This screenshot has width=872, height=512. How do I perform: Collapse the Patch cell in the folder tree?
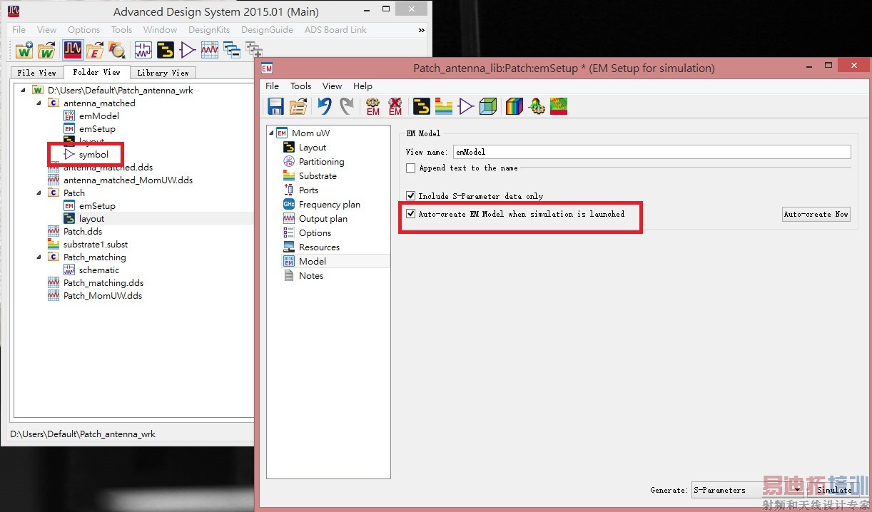tap(39, 193)
